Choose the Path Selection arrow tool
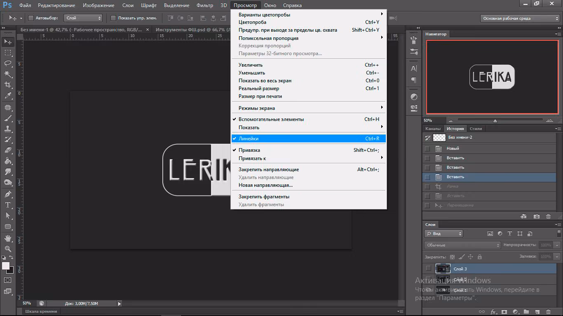 pyautogui.click(x=8, y=215)
